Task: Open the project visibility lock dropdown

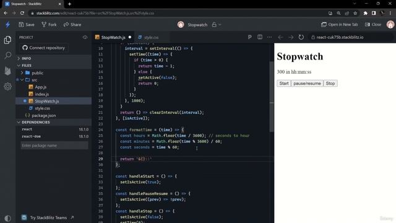Action: tap(217, 25)
